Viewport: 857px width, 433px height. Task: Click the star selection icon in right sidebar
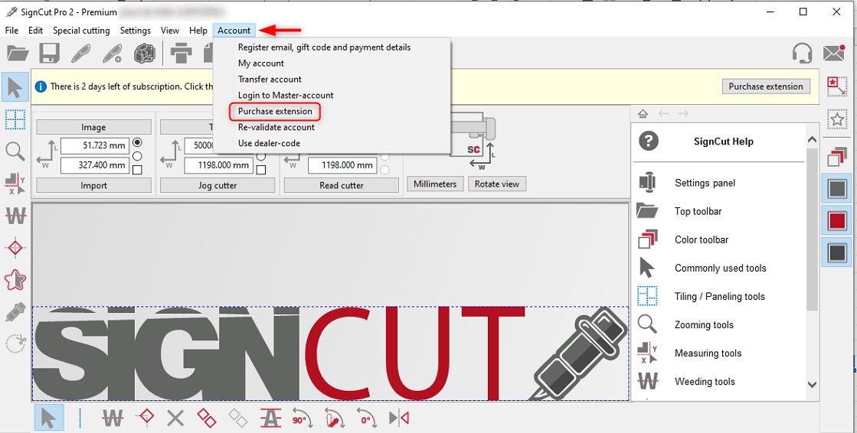click(837, 86)
